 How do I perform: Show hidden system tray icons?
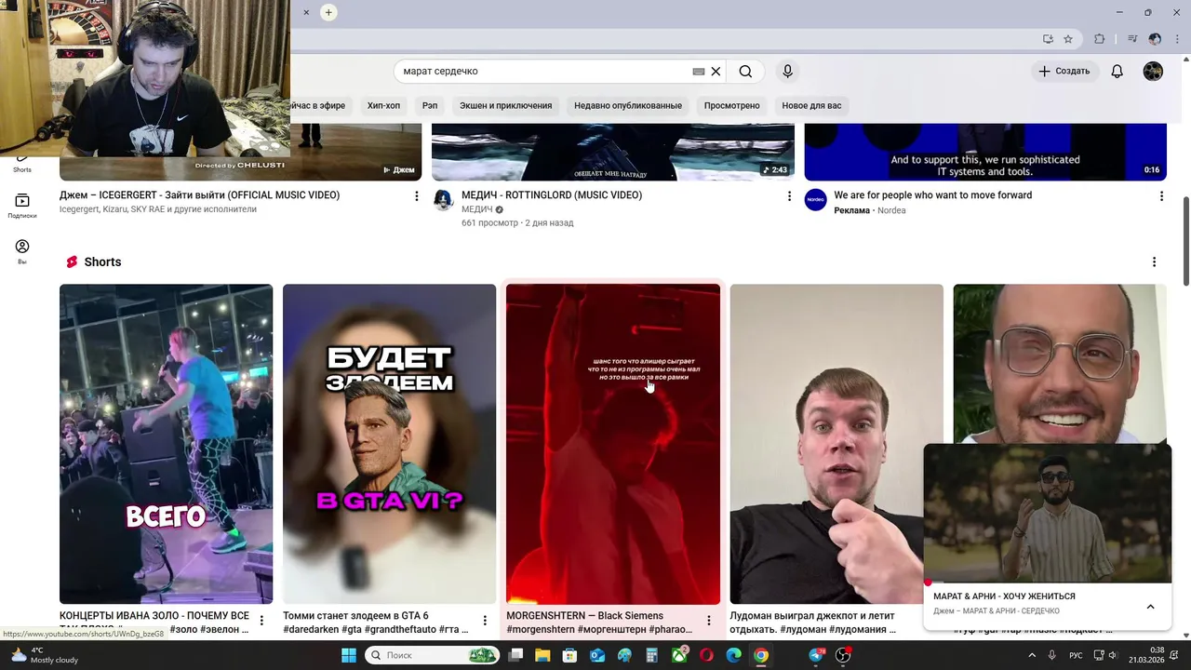(1034, 655)
